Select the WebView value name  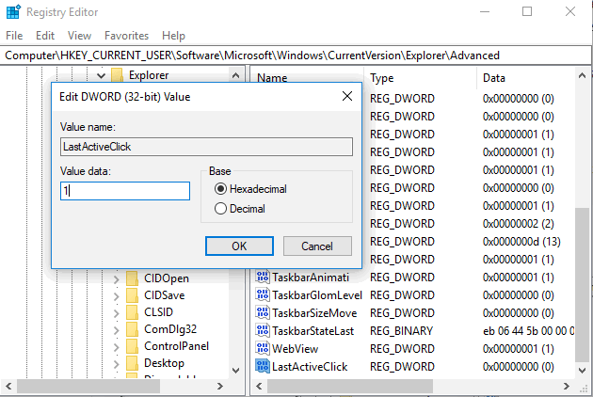click(295, 349)
